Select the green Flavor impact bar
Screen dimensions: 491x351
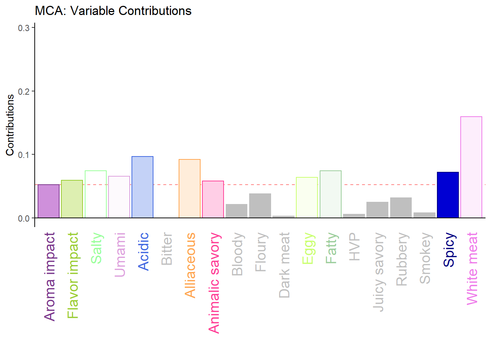point(72,199)
